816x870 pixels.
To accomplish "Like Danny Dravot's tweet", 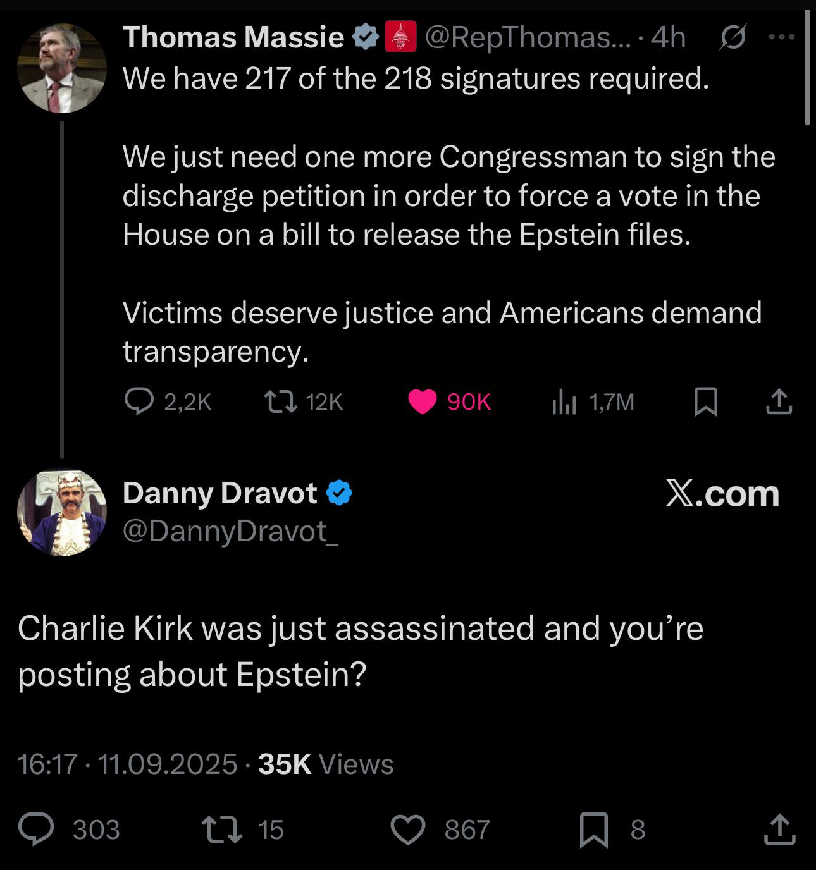I will click(x=408, y=830).
